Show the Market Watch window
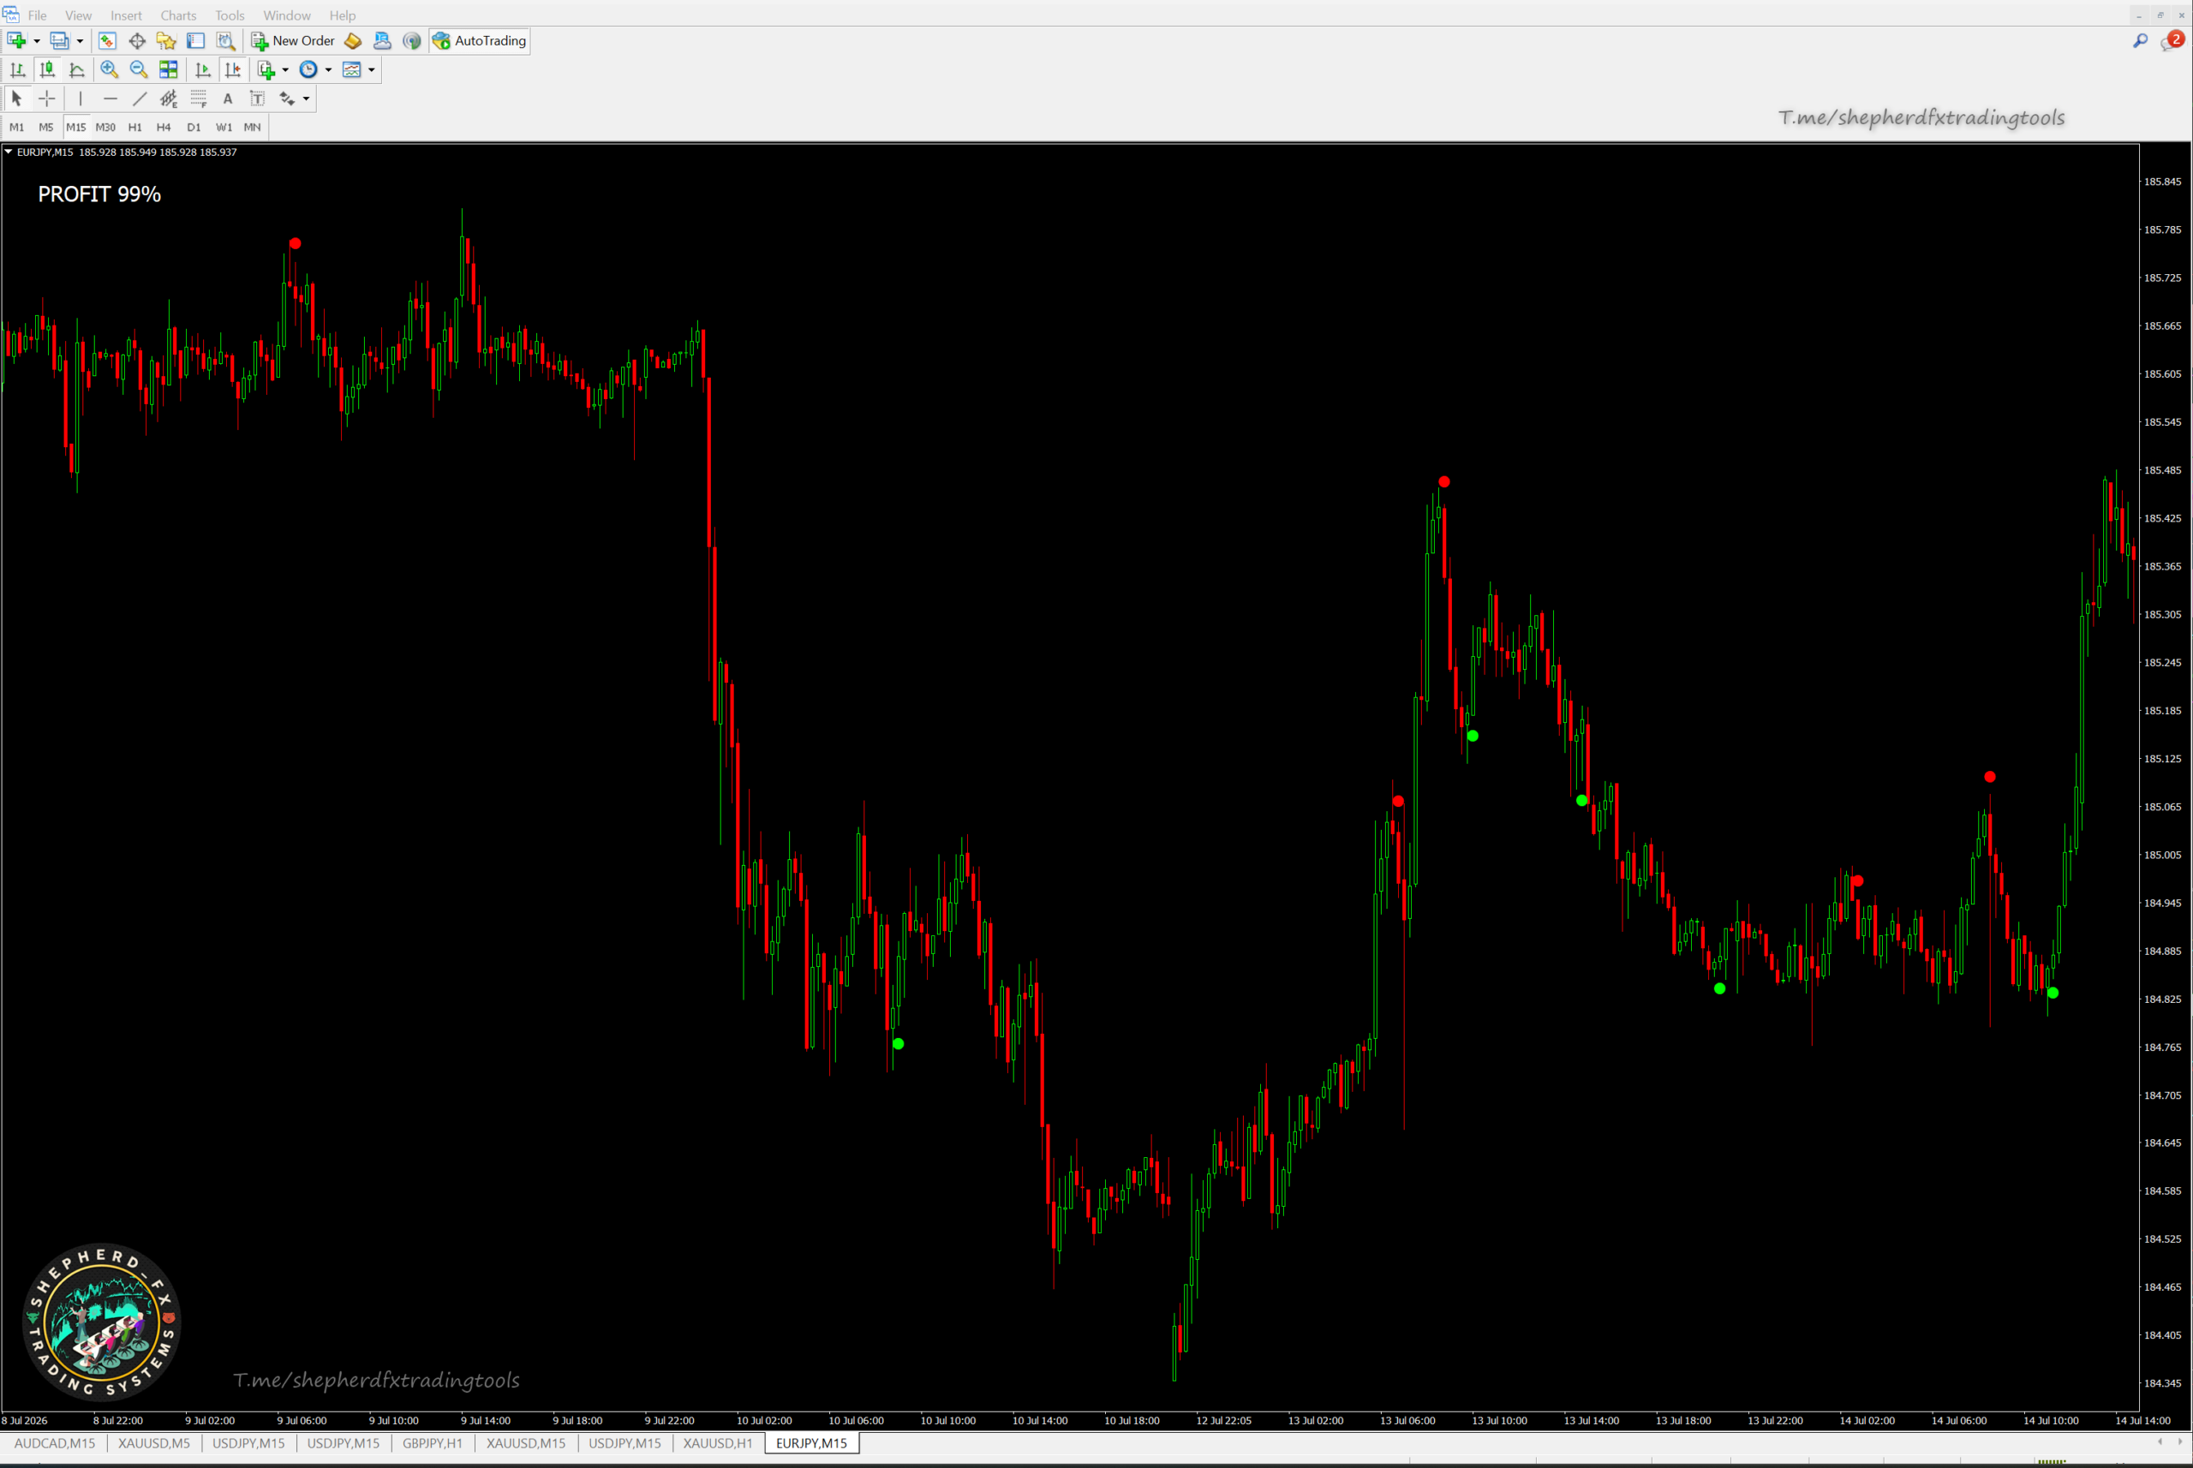 coord(107,40)
